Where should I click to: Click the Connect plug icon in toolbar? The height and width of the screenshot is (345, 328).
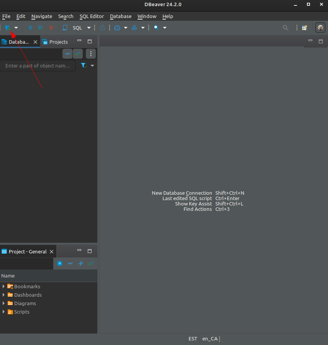click(30, 28)
